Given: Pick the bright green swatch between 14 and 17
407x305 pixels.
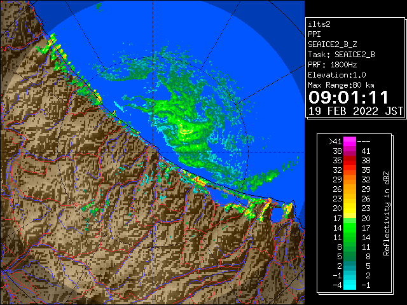Looking at the screenshot, I should click(x=350, y=227).
